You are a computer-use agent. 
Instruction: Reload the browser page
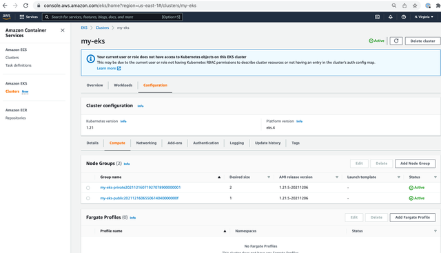(x=25, y=5)
